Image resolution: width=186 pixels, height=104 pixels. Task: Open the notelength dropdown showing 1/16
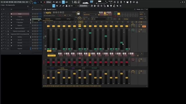click(86, 19)
